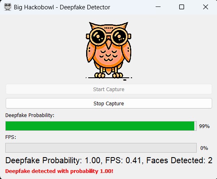Click the empty FPS progress bar
The image size is (217, 179).
click(101, 148)
